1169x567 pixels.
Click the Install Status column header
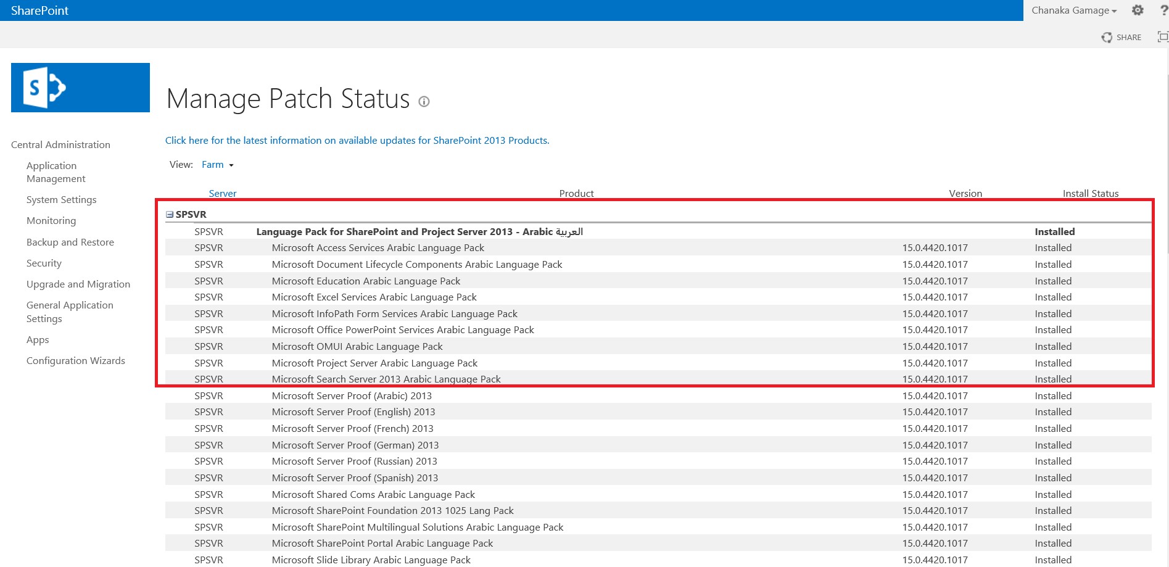coord(1091,193)
